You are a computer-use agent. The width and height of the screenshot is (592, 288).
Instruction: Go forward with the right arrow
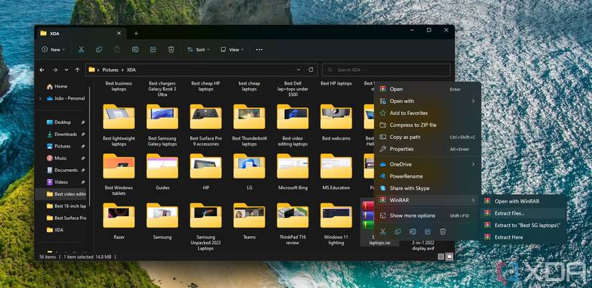tap(55, 69)
